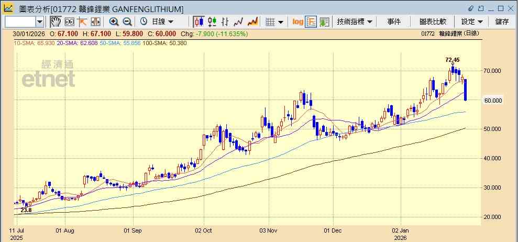The image size is (518, 242).
Task: Click the 儲存 save button
Action: pos(502,22)
